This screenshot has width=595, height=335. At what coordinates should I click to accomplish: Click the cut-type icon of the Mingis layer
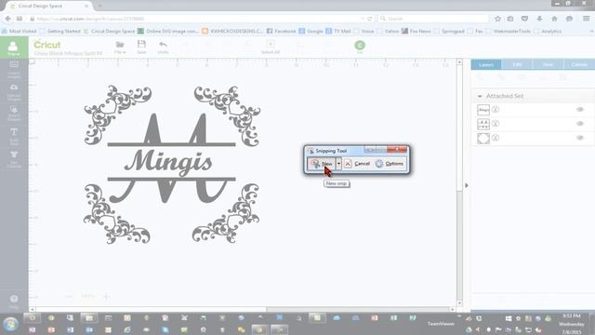pos(496,110)
